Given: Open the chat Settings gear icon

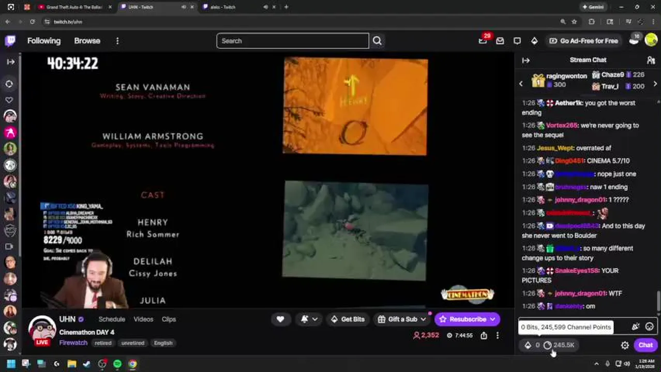Looking at the screenshot, I should (x=625, y=345).
